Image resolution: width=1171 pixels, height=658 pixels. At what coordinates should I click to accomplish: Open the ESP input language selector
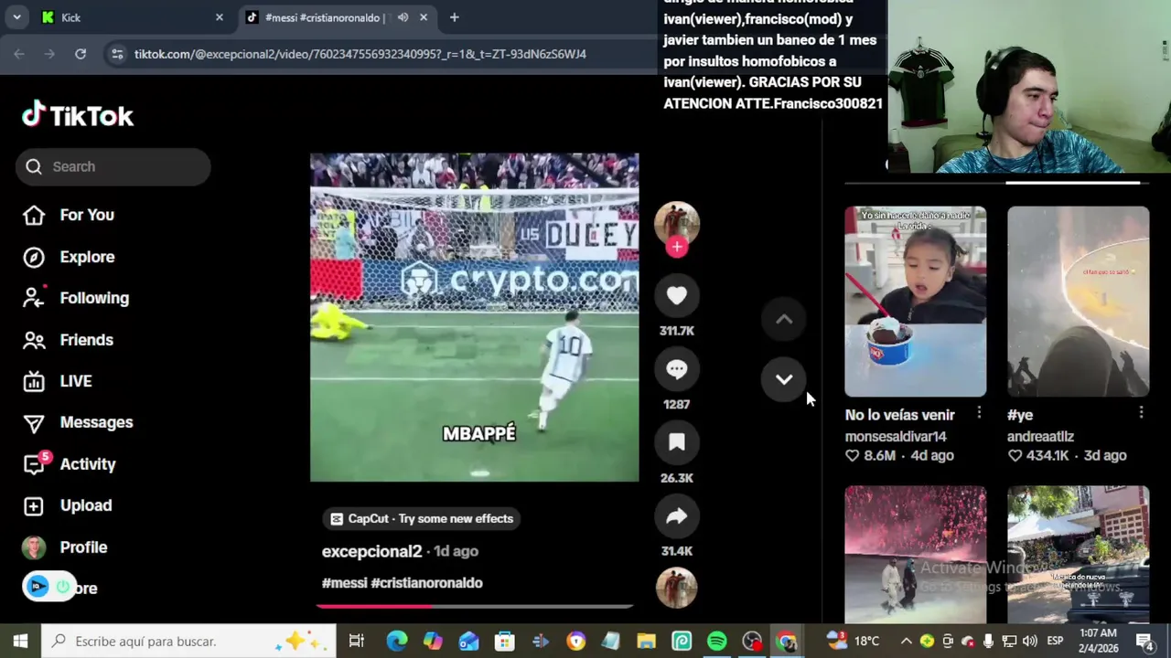click(1055, 641)
